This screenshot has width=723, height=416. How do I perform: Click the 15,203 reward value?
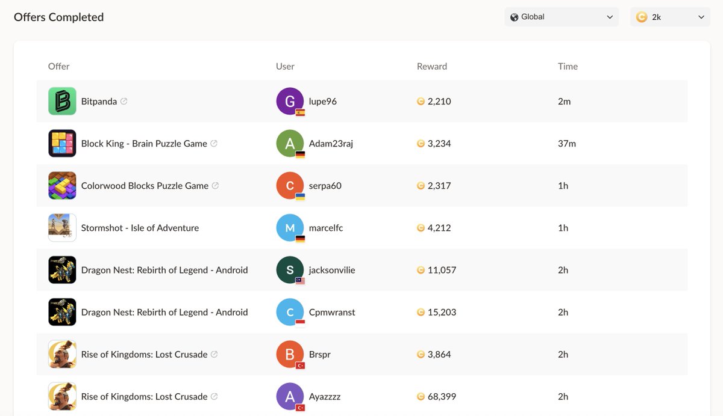[x=442, y=311]
